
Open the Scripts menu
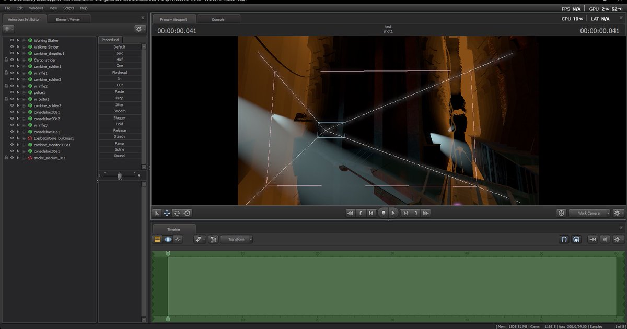click(68, 8)
